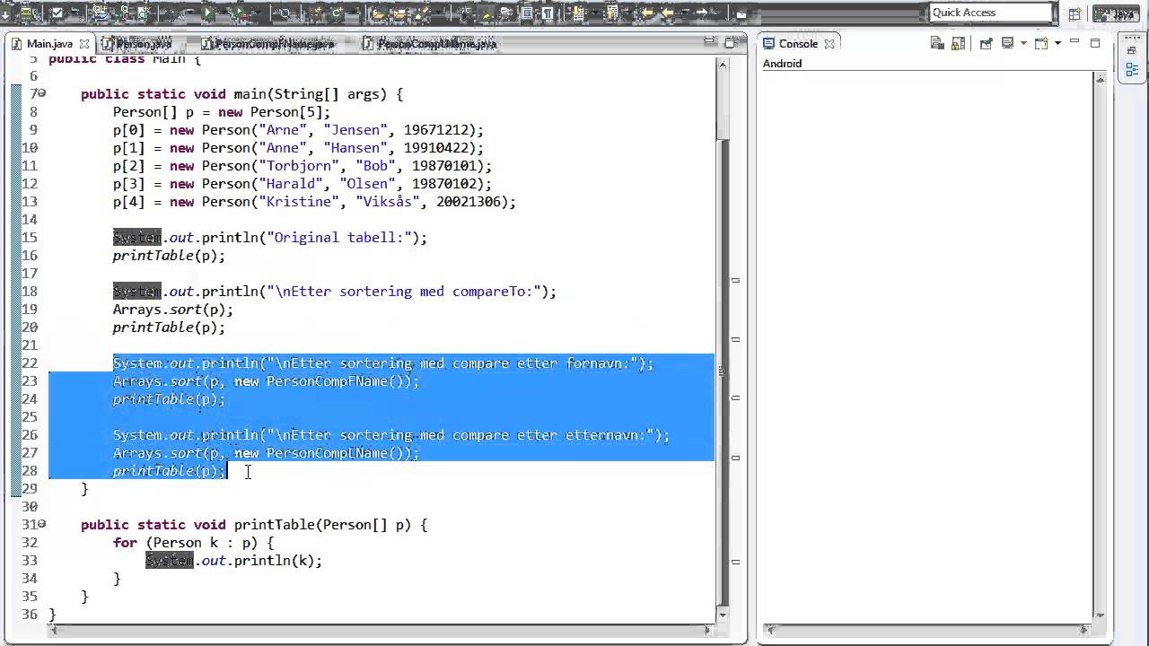Click Open Console icon
Screen dimensions: 1149x646
(x=1041, y=43)
